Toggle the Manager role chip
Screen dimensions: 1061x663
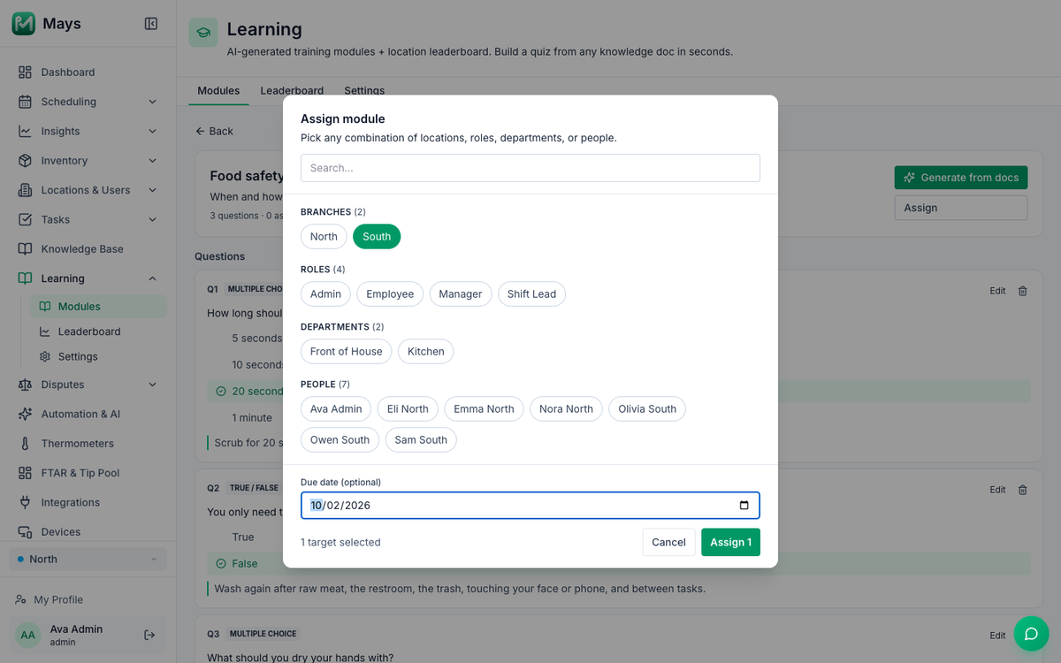(461, 294)
